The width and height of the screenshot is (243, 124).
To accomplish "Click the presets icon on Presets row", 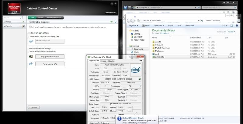I will pos(23,26).
